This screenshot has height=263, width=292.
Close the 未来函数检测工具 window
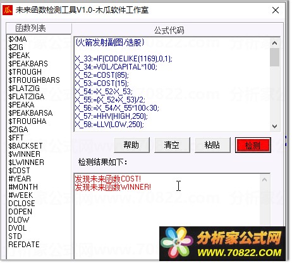pos(276,10)
